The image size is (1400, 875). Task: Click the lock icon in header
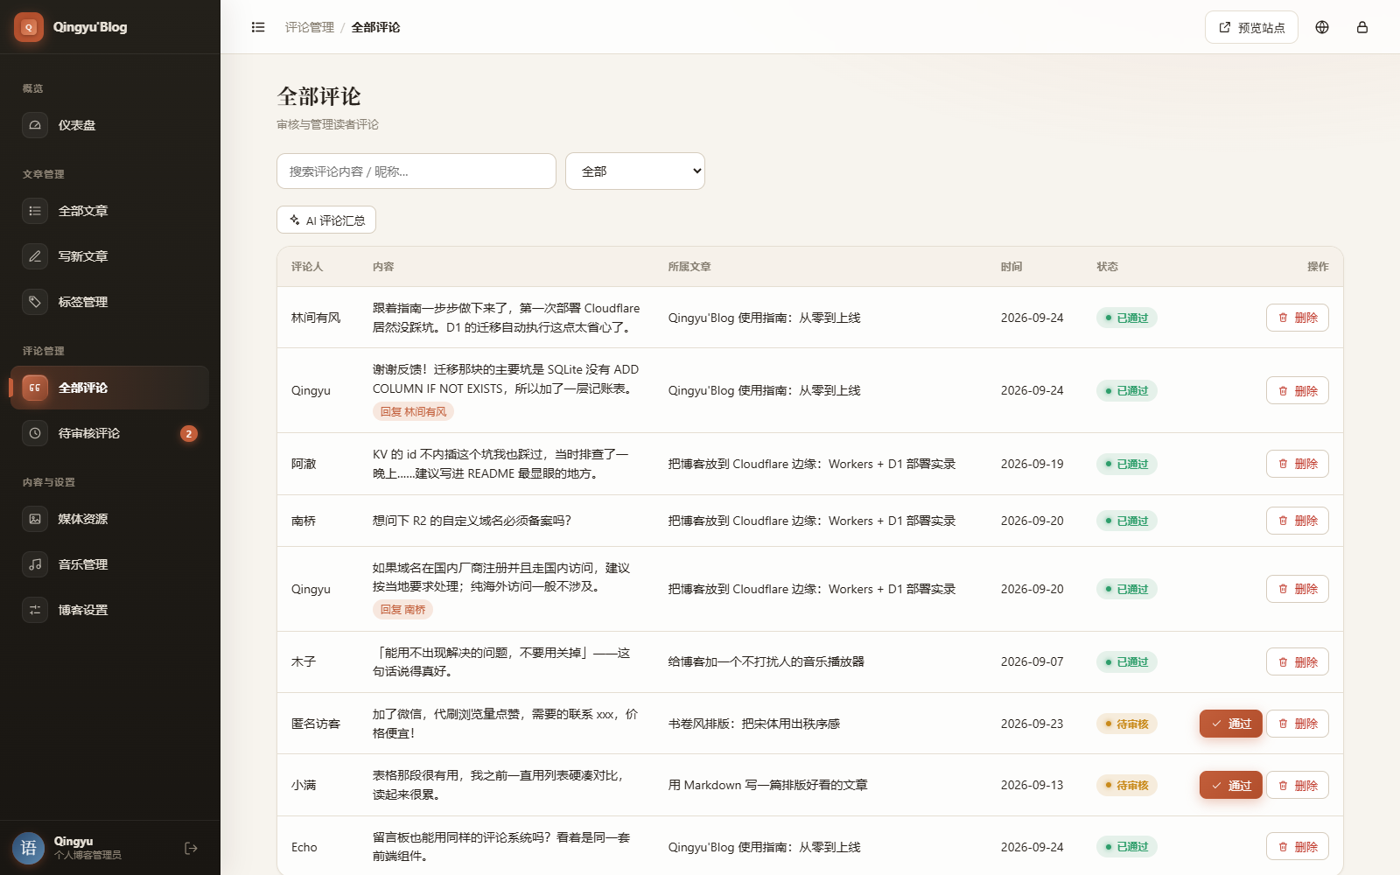click(1362, 27)
